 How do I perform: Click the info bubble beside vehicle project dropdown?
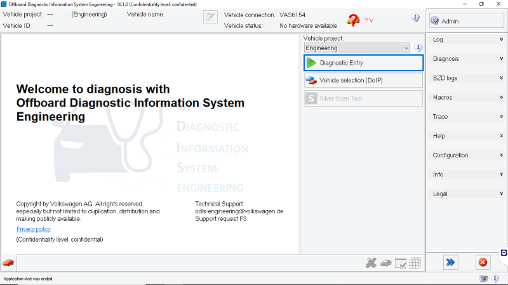[418, 48]
